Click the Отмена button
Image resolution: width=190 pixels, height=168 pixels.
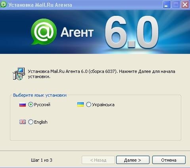pos(169,160)
